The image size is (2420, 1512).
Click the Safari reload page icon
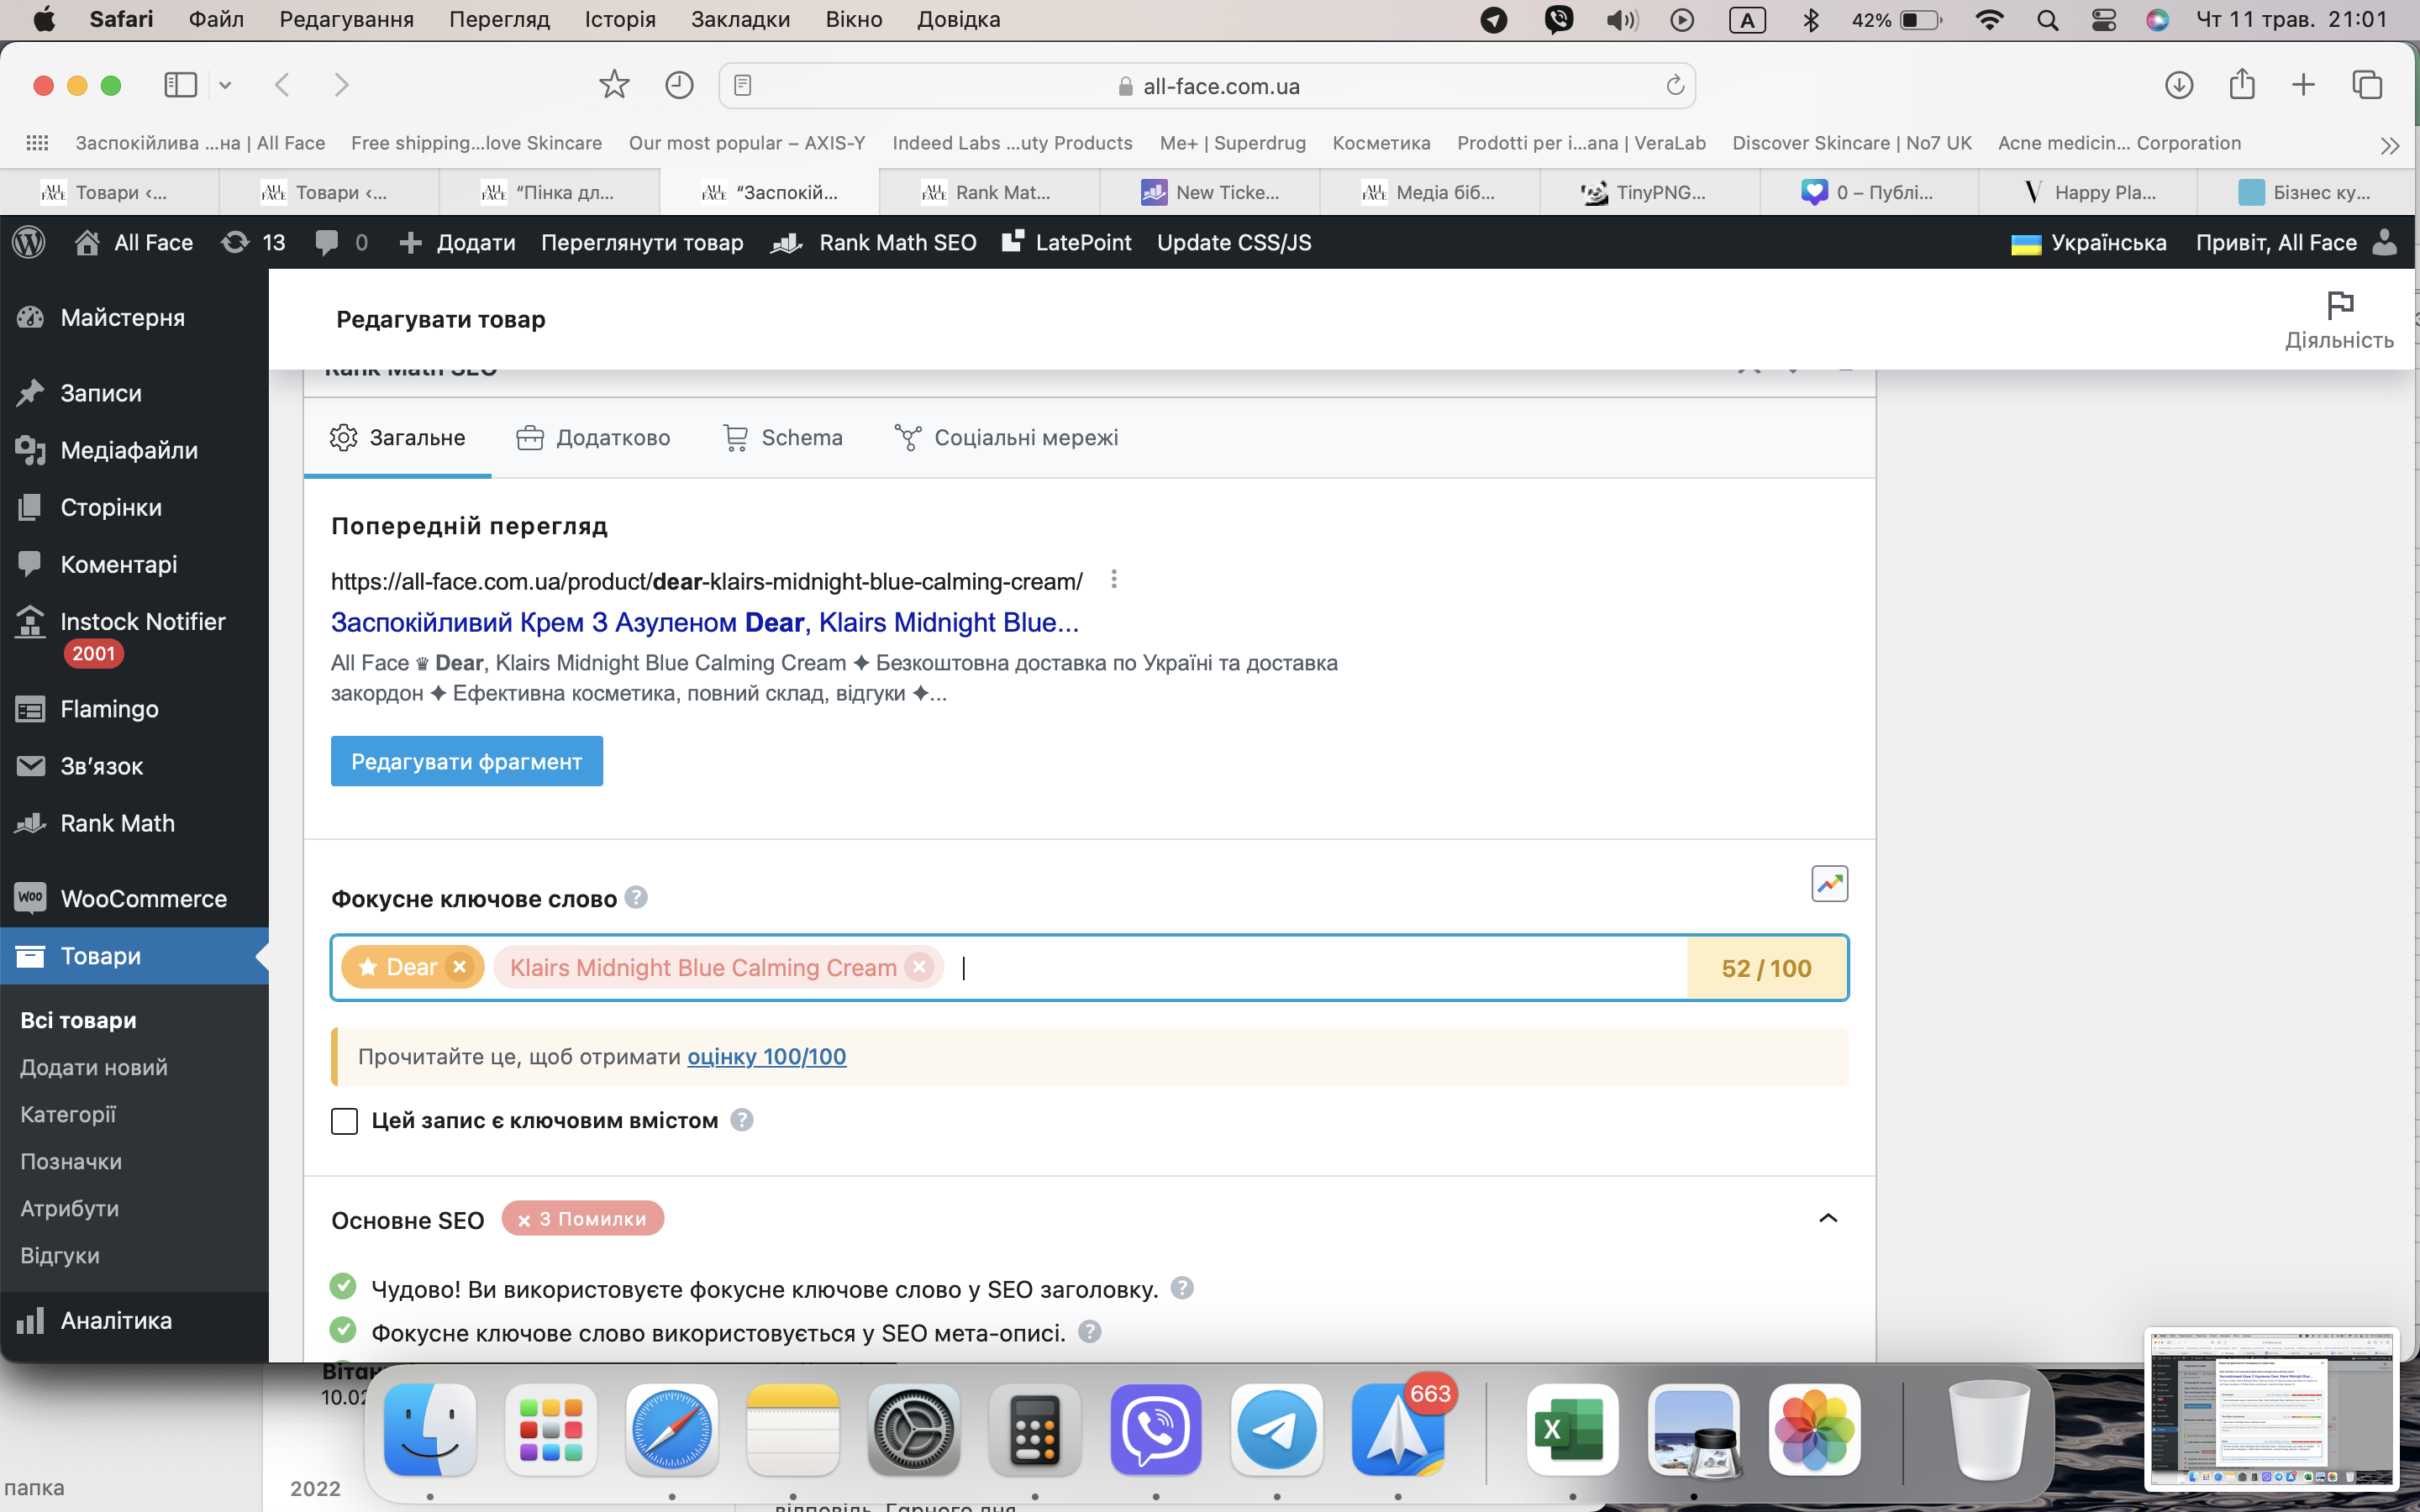(x=1675, y=86)
